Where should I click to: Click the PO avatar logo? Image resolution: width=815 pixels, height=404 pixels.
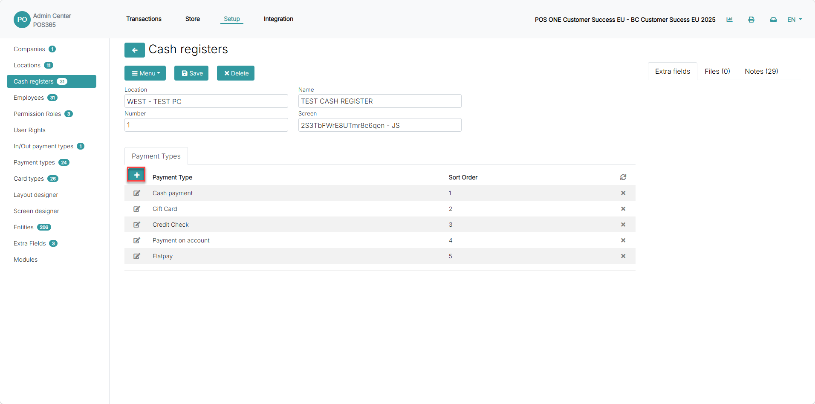click(x=22, y=20)
